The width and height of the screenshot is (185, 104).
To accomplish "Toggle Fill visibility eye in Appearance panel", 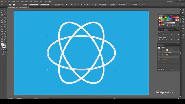I will (159, 55).
